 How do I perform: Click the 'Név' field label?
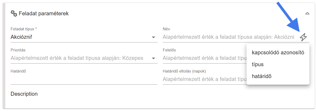166,29
